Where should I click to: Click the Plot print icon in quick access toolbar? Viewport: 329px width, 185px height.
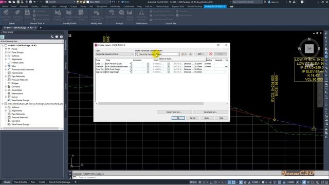point(30,2)
